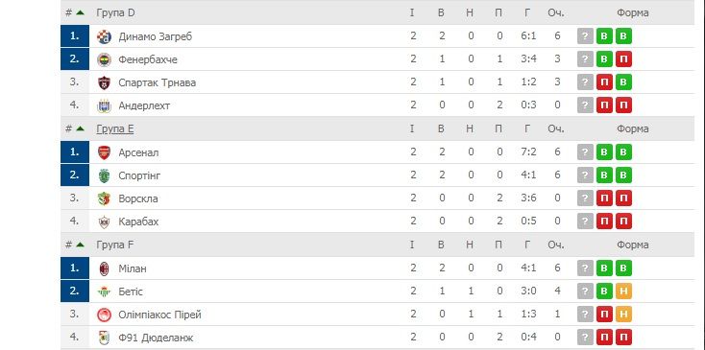Open the Спартак Трнава team page

pyautogui.click(x=157, y=82)
